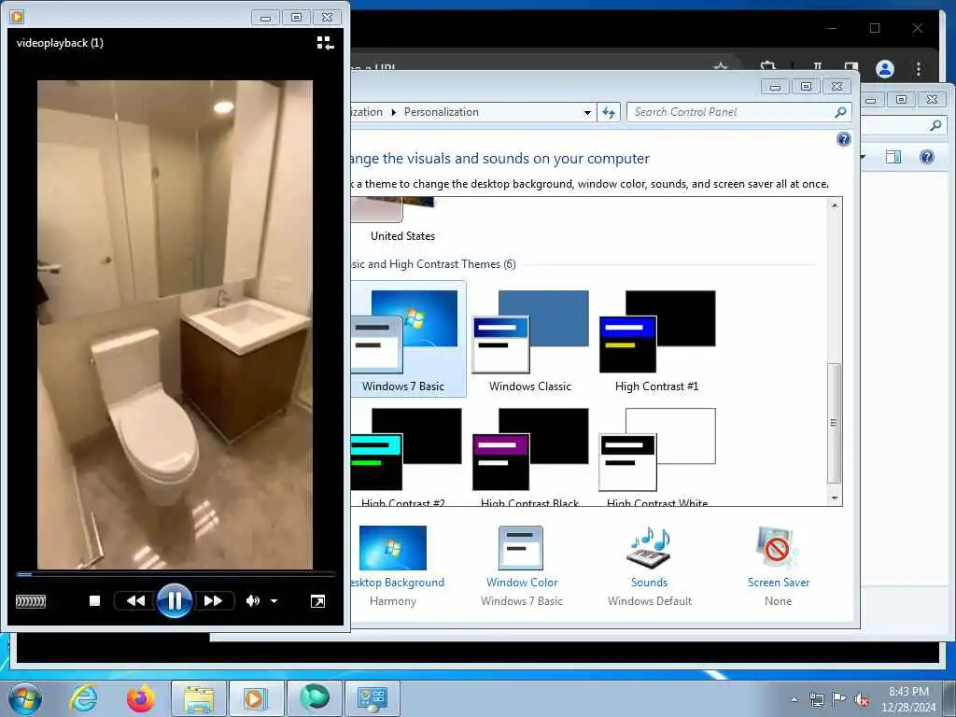956x717 pixels.
Task: Switch to Library icon in Media Player
Action: point(325,43)
